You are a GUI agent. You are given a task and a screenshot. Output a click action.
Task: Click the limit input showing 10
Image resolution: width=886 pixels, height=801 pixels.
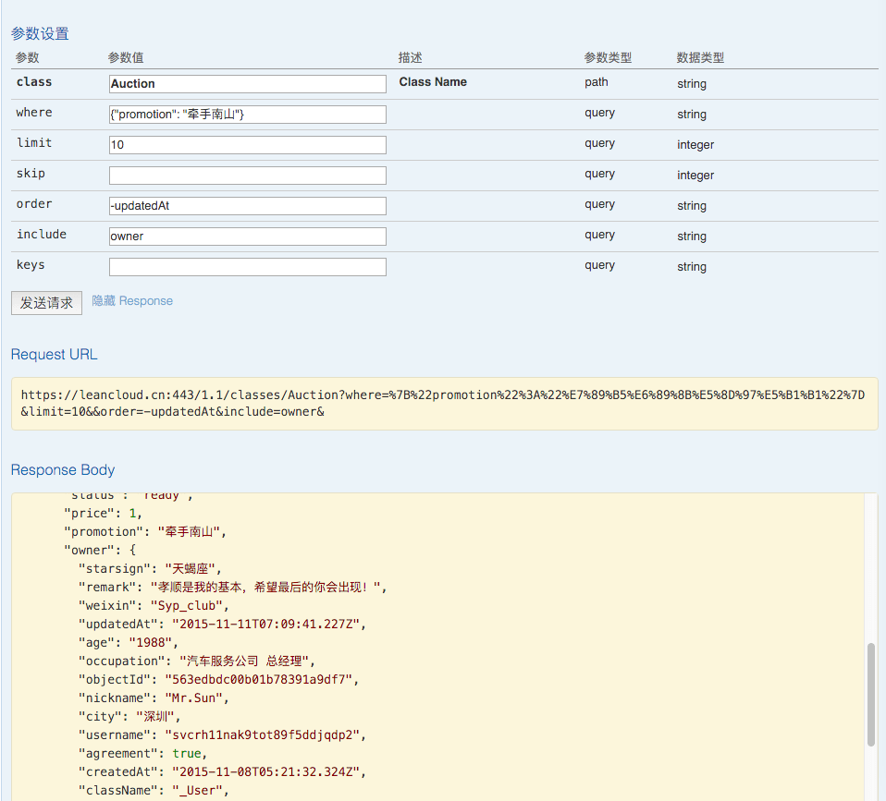click(248, 144)
